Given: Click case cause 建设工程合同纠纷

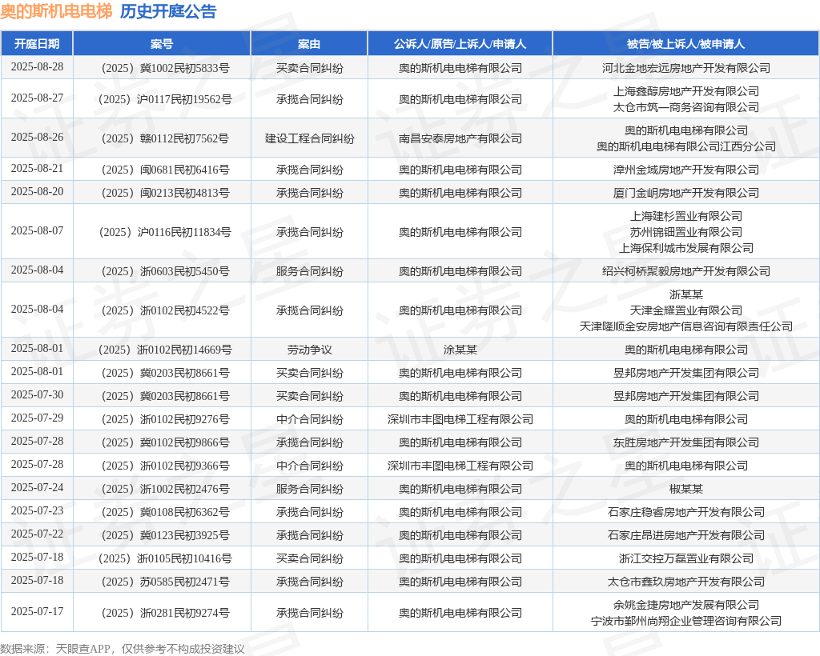Looking at the screenshot, I should [x=310, y=138].
